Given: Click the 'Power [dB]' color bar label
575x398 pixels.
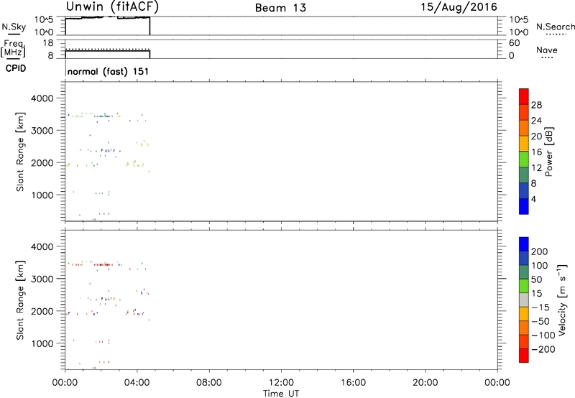Looking at the screenshot, I should (549, 152).
